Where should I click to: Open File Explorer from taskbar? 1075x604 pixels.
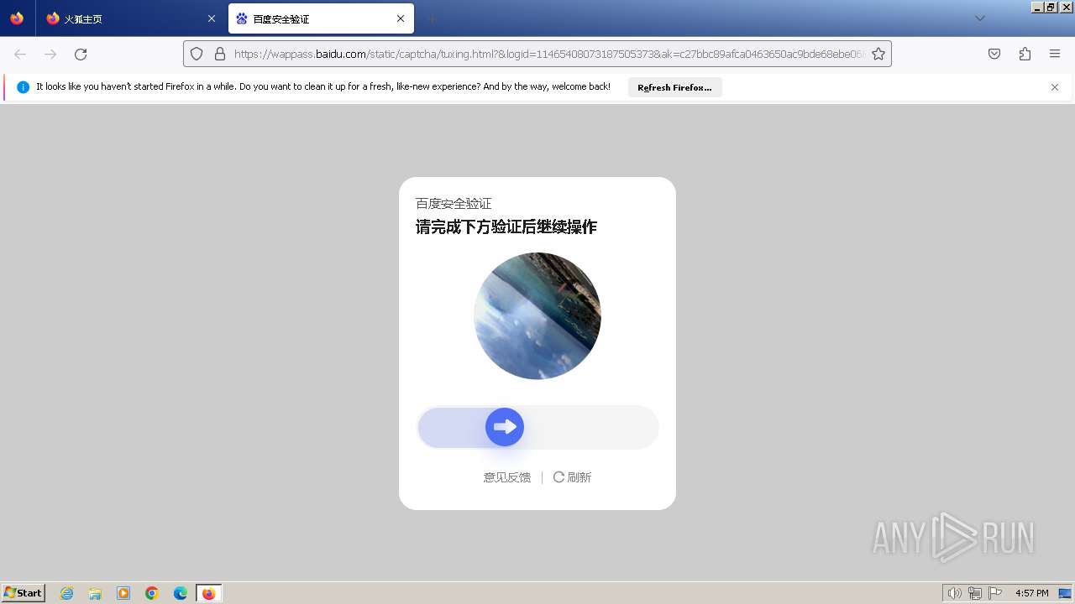[95, 593]
